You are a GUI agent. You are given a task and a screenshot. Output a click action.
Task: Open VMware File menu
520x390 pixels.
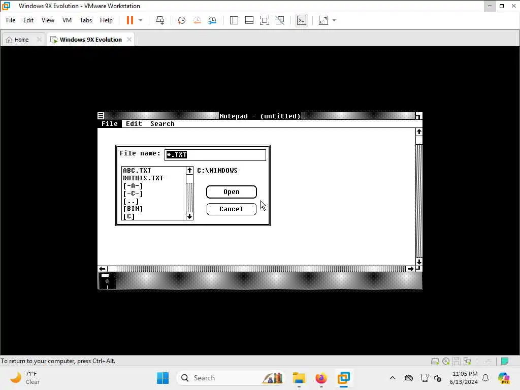pos(11,20)
